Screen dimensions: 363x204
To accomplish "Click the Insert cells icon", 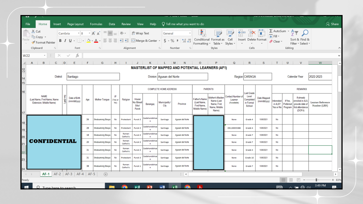I will [242, 33].
